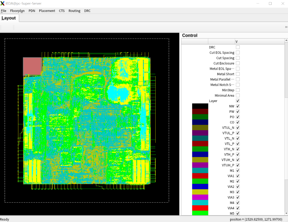Click the M3 yellow color swatch

[x=200, y=192]
